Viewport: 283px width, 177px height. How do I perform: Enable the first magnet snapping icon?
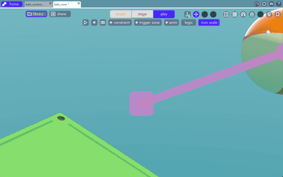243,14
